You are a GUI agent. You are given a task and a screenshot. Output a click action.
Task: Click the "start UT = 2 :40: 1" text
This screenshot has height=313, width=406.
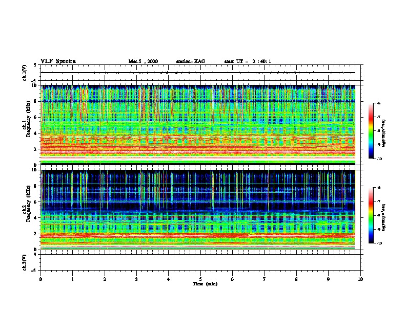[248, 61]
